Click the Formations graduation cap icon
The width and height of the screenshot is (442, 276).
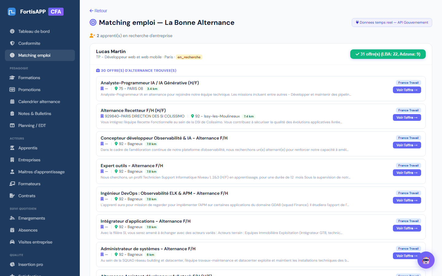(12, 78)
